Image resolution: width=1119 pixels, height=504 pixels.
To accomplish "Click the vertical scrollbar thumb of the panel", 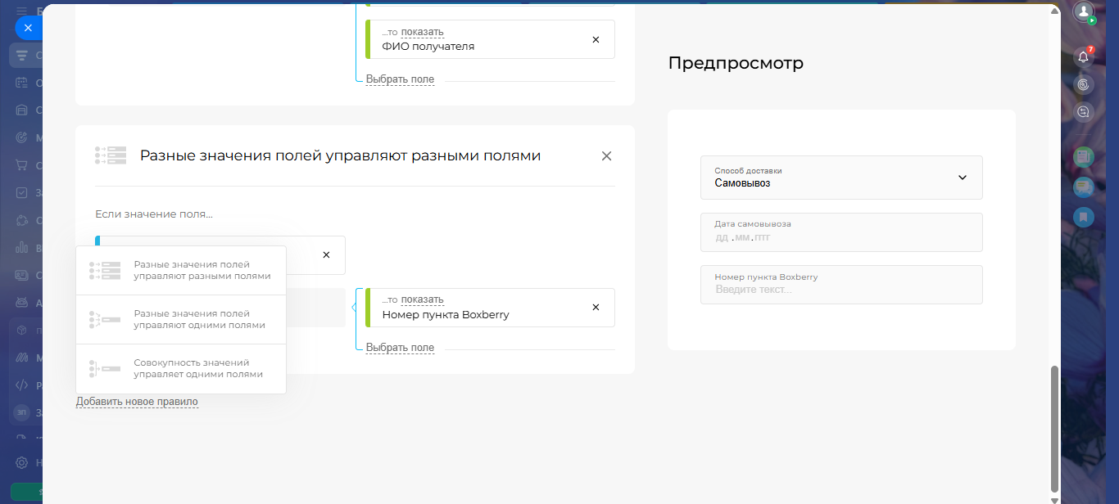I will pos(1054,429).
